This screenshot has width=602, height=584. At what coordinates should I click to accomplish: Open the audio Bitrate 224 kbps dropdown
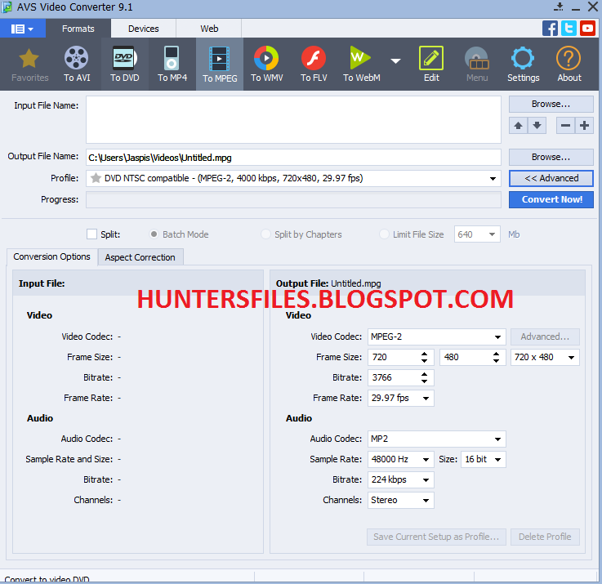(401, 480)
